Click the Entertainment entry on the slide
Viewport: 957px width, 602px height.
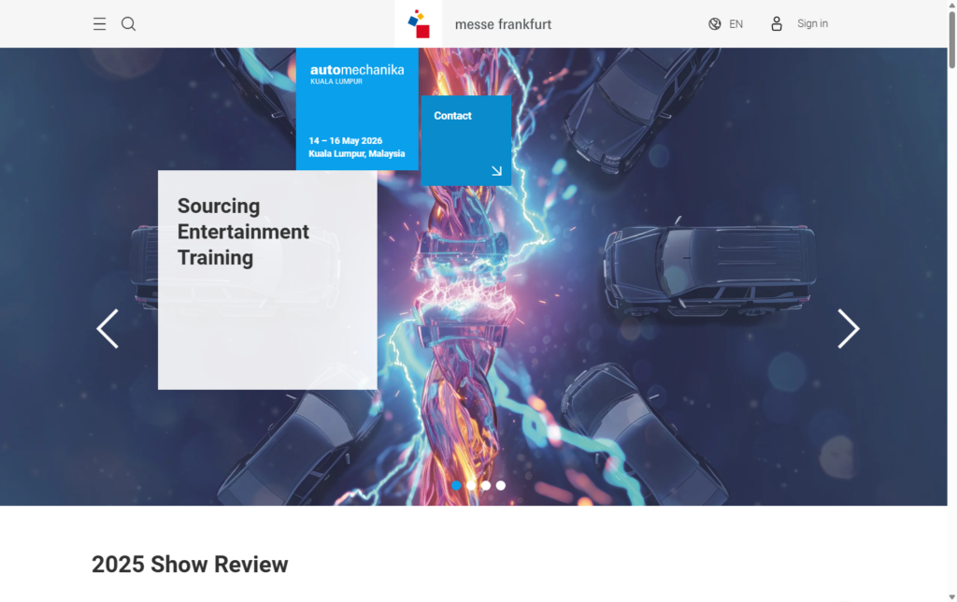pyautogui.click(x=244, y=232)
